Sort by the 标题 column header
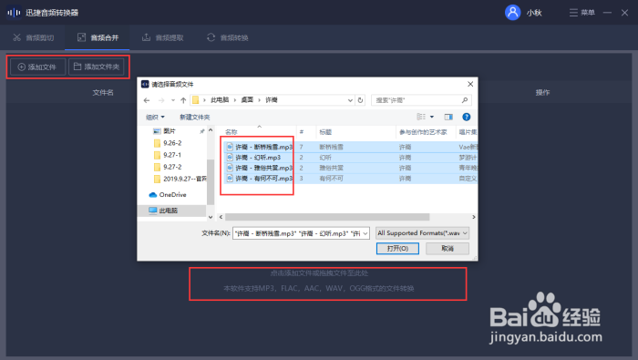Viewport: 638px width, 360px height. [325, 132]
